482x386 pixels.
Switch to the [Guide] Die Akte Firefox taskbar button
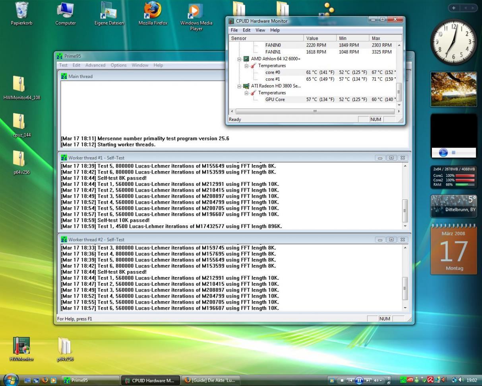tap(211, 380)
